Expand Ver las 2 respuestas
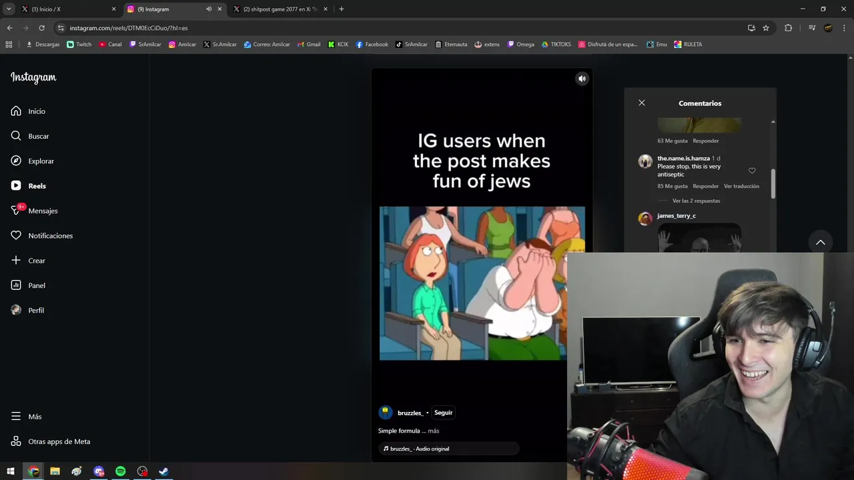 coord(696,201)
